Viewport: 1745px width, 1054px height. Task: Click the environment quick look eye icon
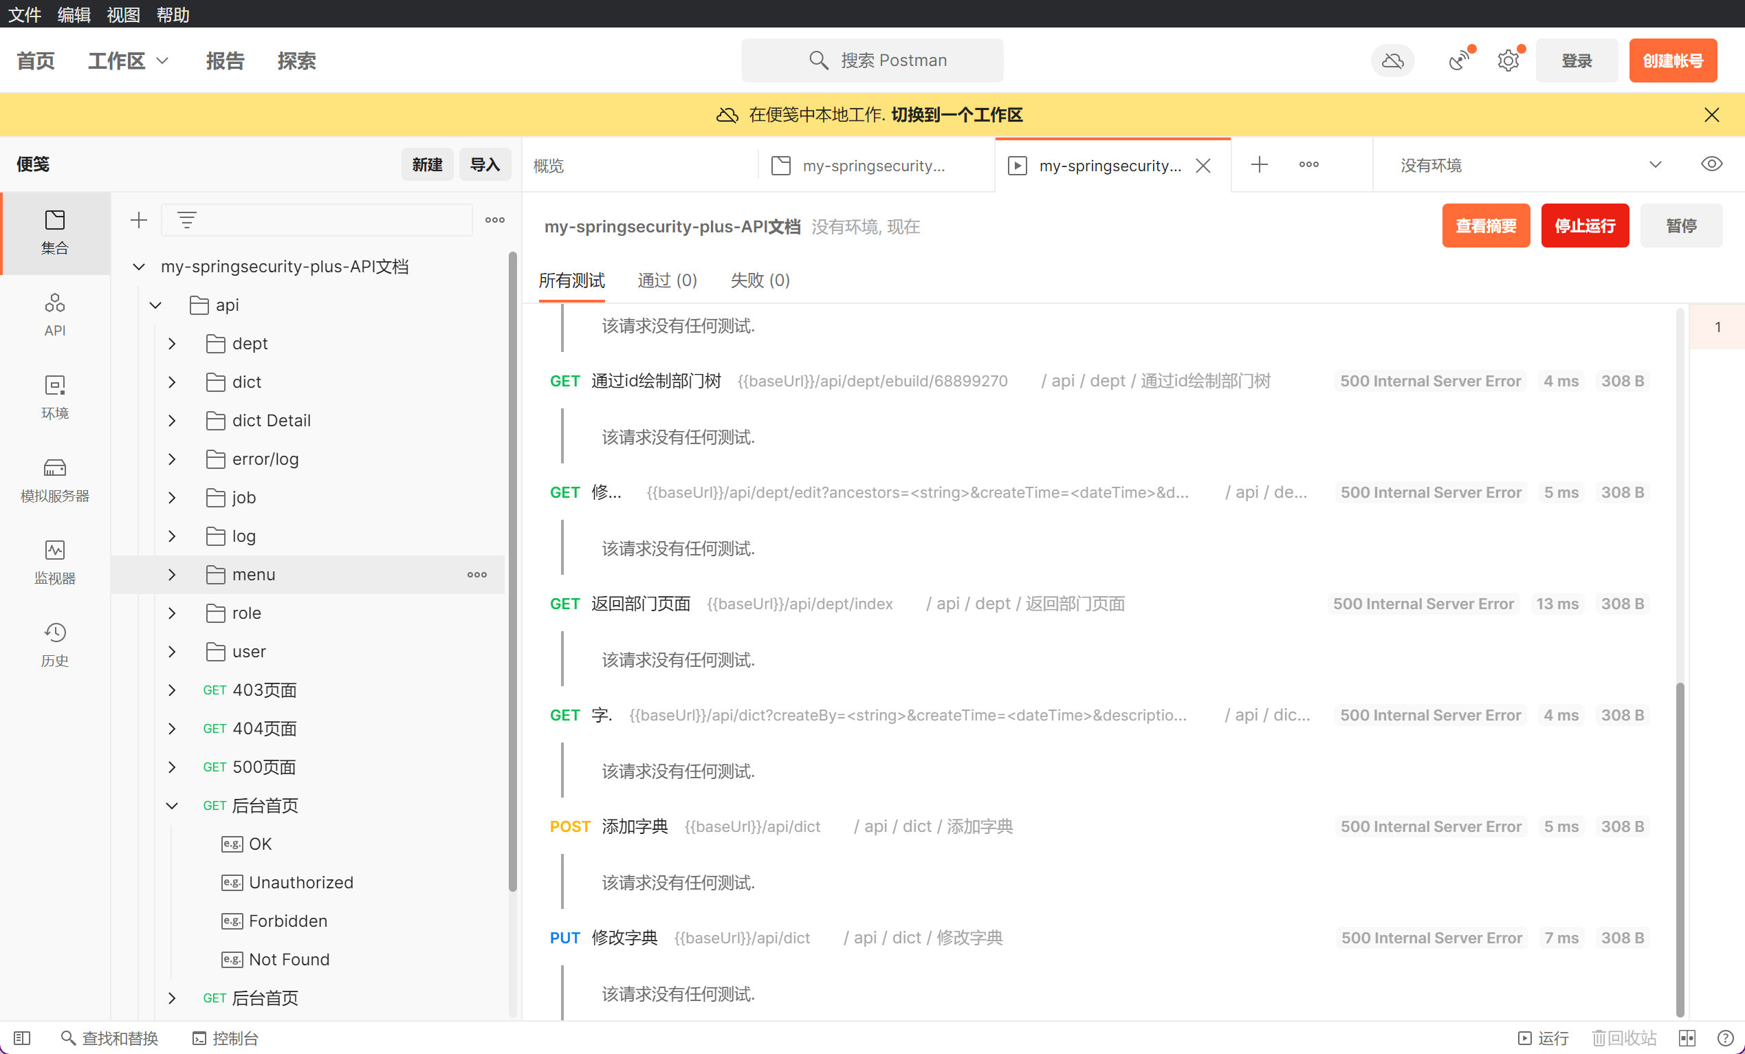pyautogui.click(x=1711, y=164)
